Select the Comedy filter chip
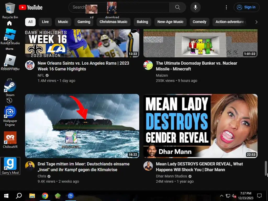Viewport: 268px width, 201px height. [x=199, y=22]
